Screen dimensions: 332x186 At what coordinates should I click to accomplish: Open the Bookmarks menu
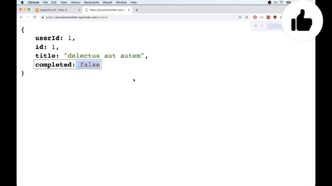(x=91, y=2)
